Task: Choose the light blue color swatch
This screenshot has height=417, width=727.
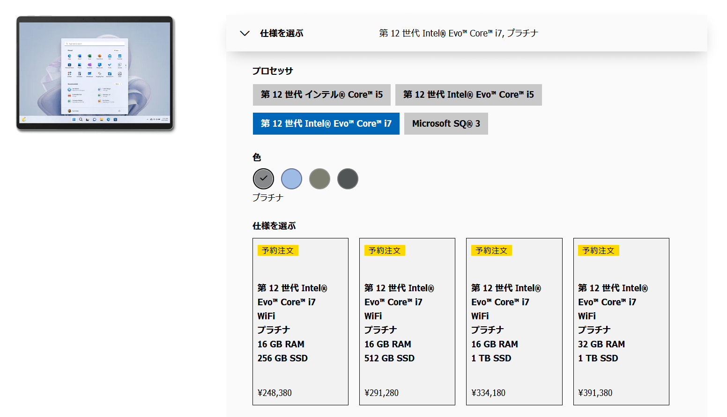Action: click(x=291, y=179)
